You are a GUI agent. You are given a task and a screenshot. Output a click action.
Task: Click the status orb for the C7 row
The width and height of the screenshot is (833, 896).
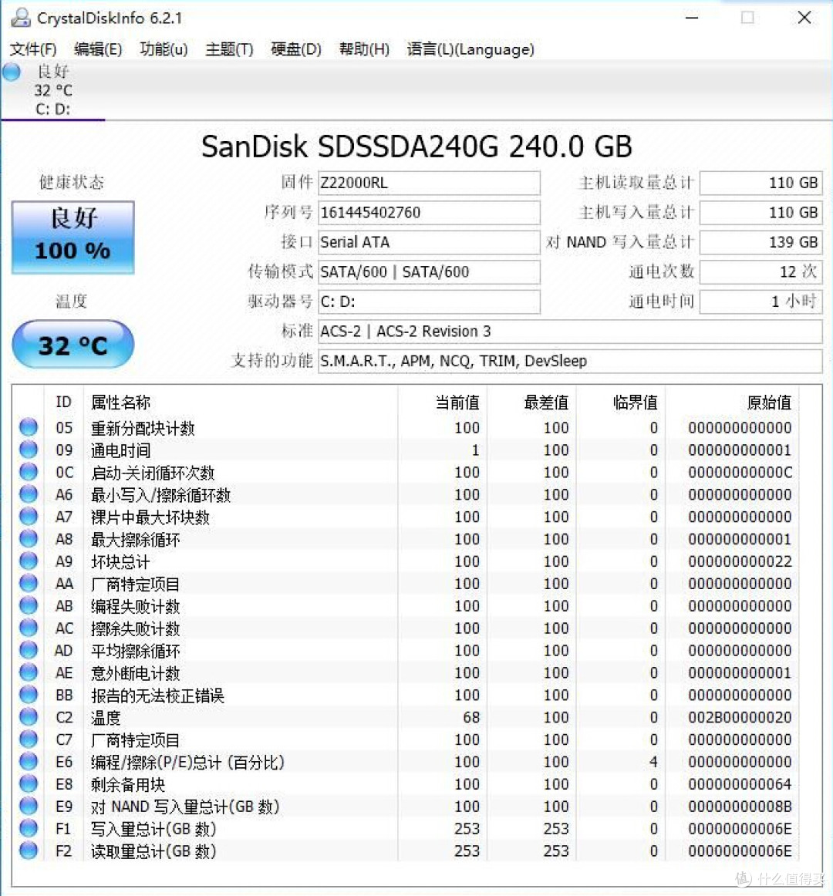click(x=29, y=739)
